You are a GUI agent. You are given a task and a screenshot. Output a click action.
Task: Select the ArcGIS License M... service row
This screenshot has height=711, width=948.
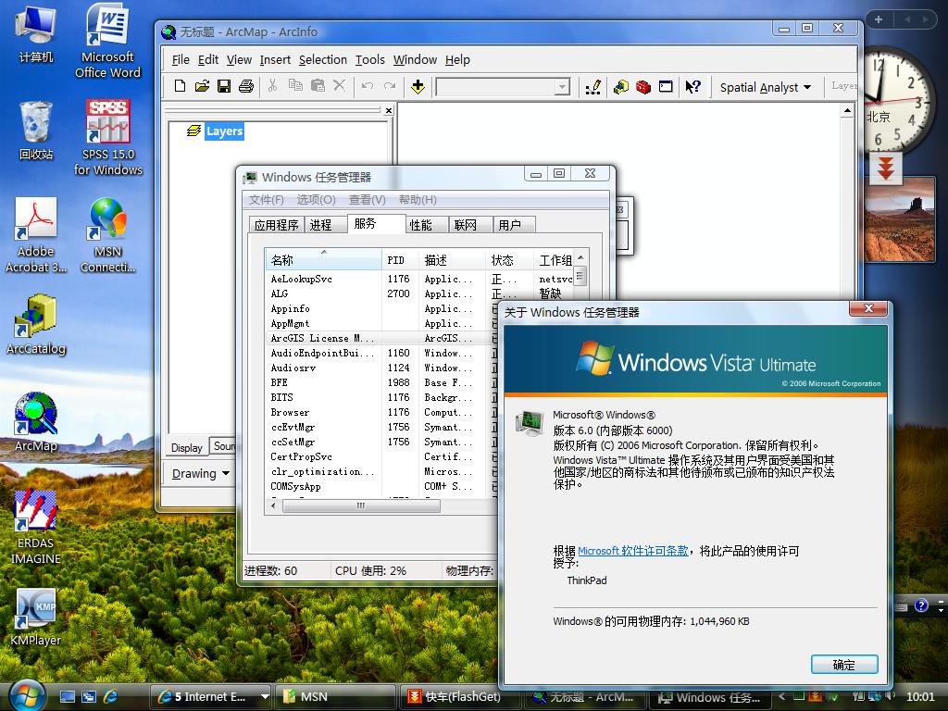pyautogui.click(x=380, y=338)
